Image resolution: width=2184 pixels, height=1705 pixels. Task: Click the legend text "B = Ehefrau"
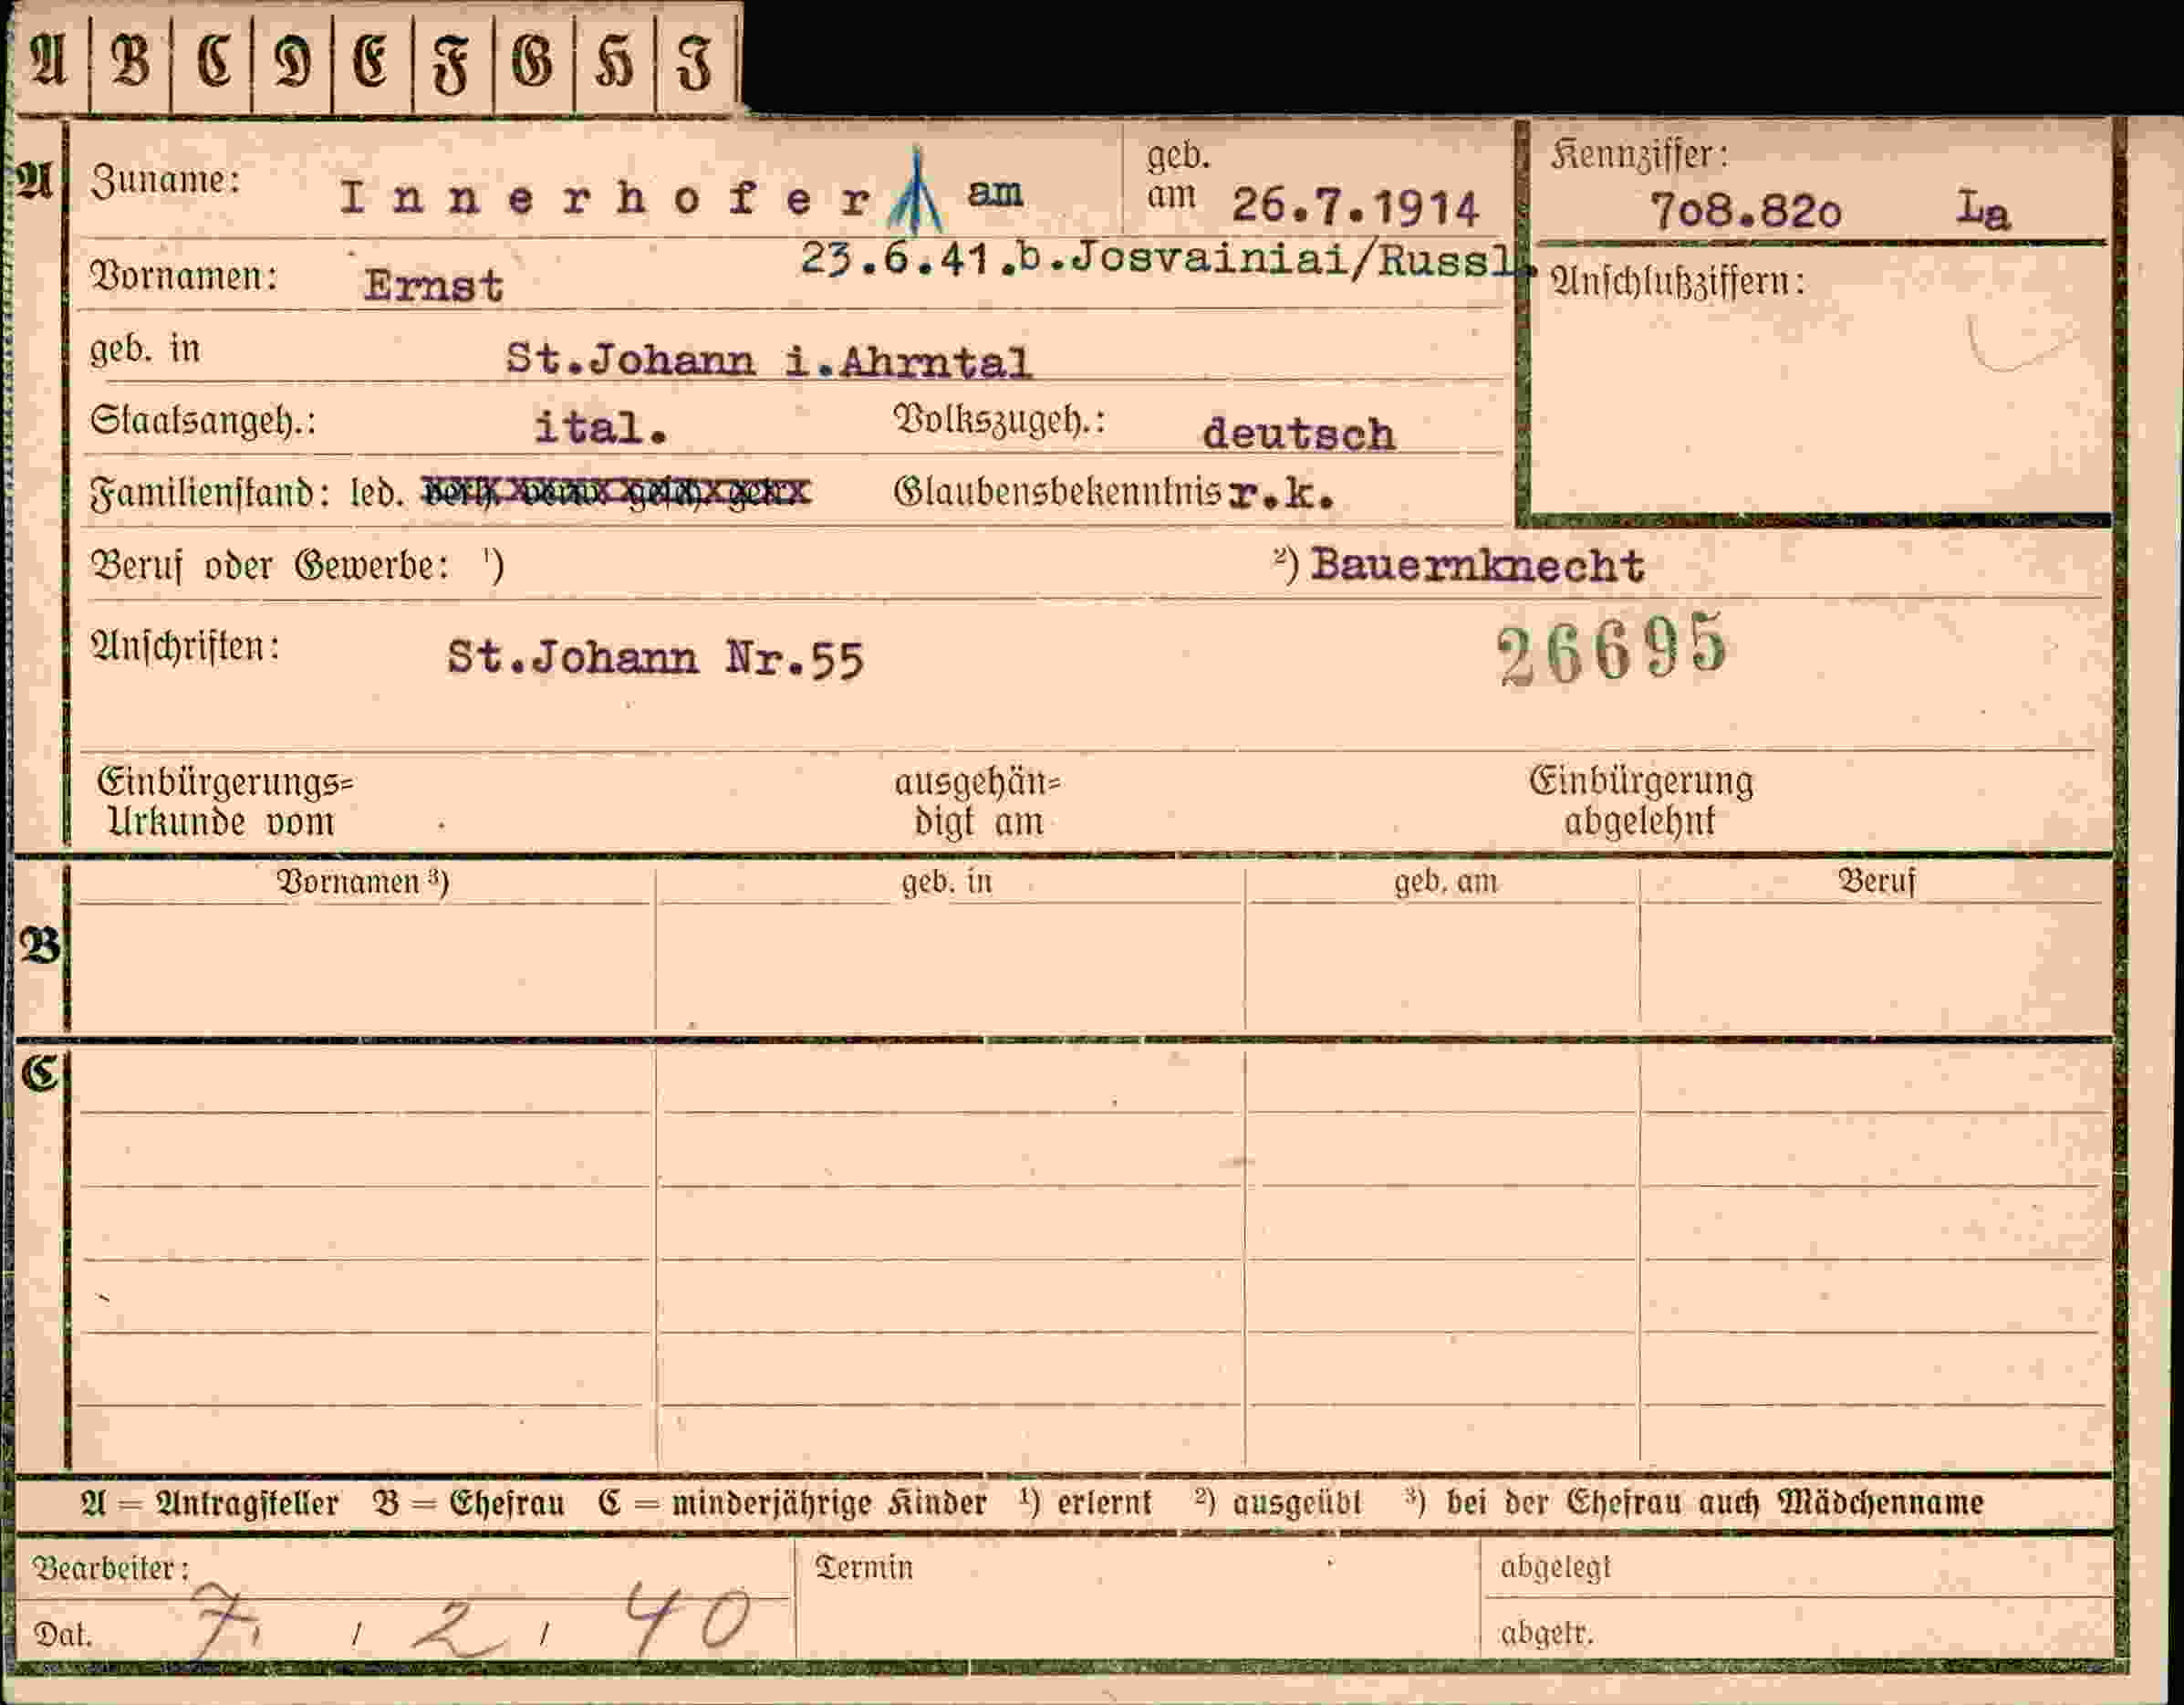(x=469, y=1503)
